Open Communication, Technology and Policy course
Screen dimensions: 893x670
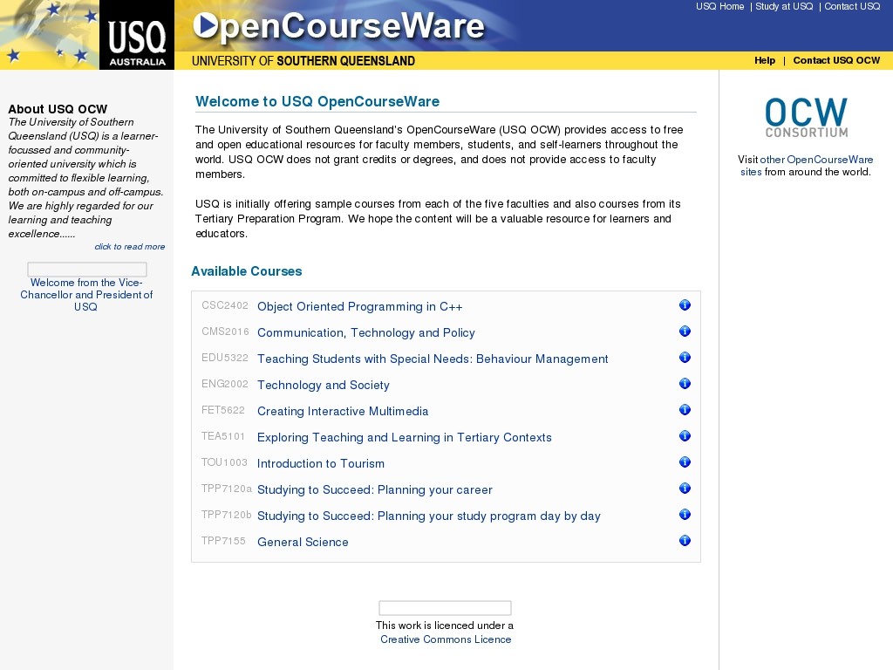tap(366, 332)
